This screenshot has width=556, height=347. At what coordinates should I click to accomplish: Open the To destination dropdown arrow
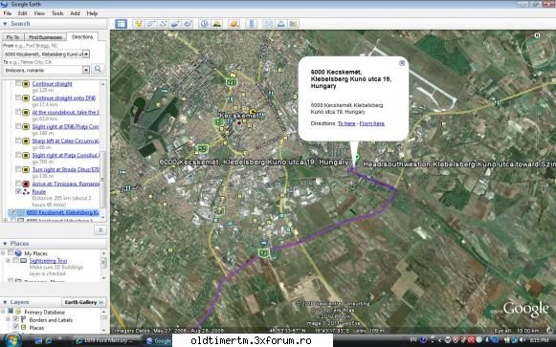(x=86, y=70)
